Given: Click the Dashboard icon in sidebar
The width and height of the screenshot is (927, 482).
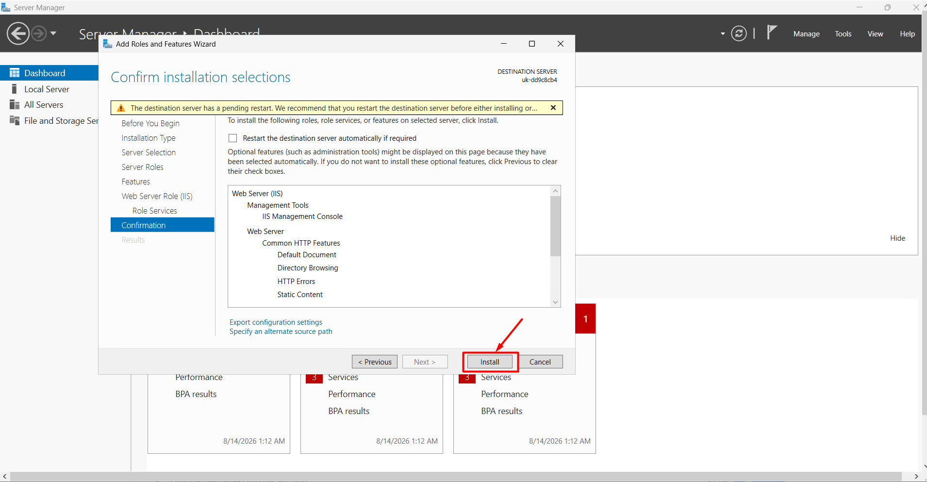Looking at the screenshot, I should tap(15, 73).
